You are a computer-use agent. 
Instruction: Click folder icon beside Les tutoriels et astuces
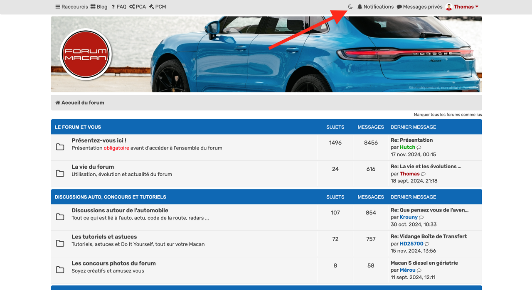(60, 243)
